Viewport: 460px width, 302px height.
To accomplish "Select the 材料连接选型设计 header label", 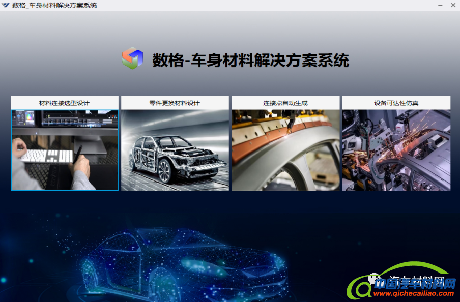I will [64, 102].
